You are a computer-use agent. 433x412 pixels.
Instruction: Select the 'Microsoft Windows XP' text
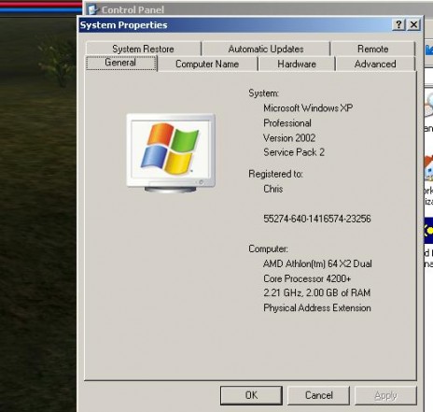[x=308, y=108]
